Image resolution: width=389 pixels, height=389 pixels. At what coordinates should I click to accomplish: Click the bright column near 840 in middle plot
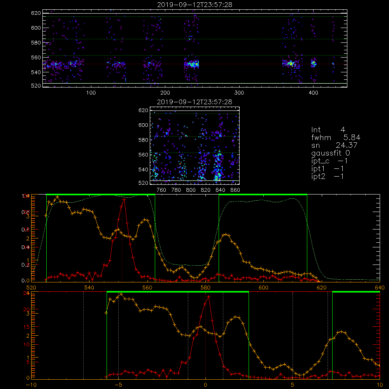pyautogui.click(x=217, y=166)
